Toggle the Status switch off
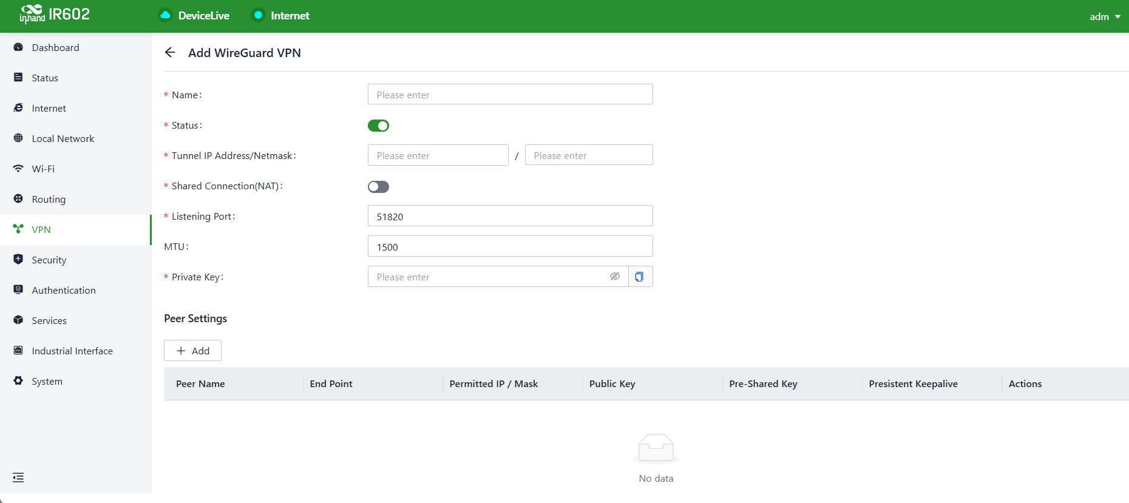 (x=378, y=126)
